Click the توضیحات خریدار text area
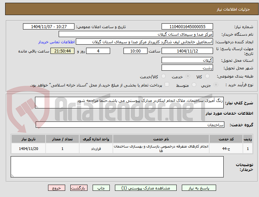 coord(117,167)
